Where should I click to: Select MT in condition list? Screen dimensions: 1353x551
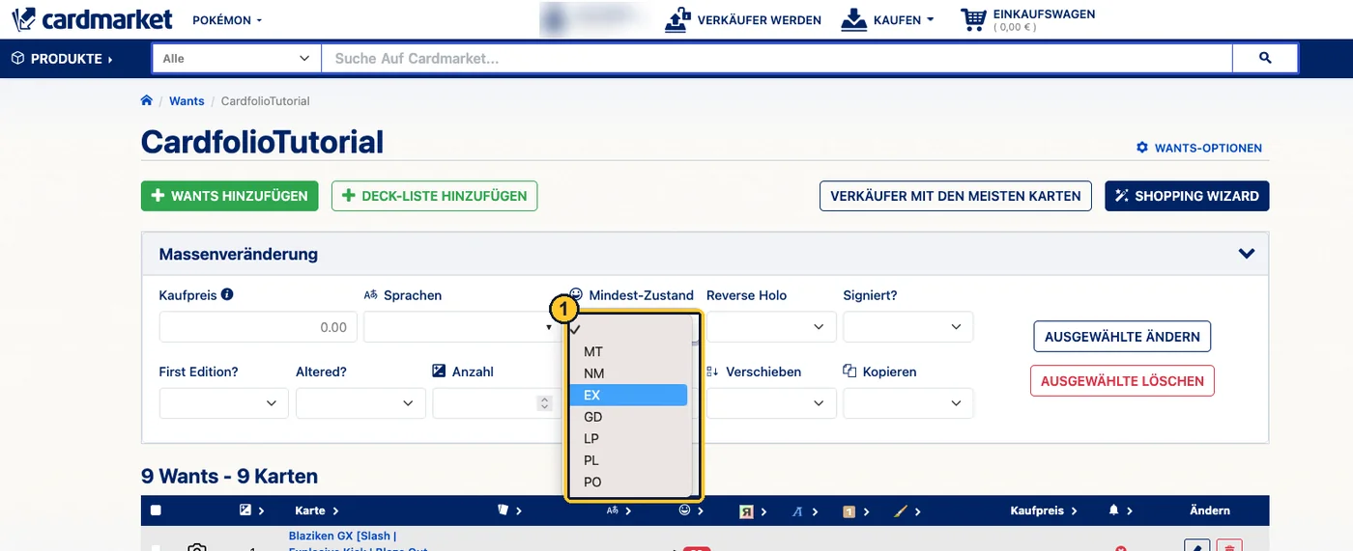pyautogui.click(x=628, y=351)
